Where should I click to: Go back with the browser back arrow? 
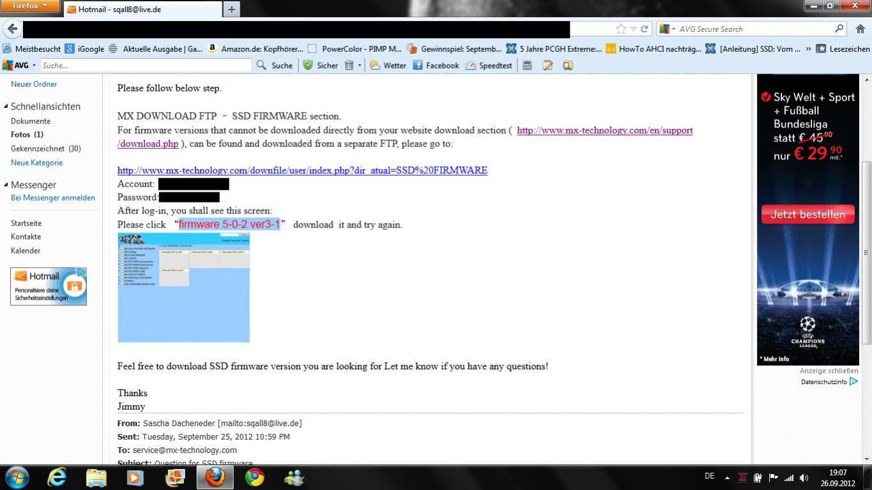tap(12, 29)
